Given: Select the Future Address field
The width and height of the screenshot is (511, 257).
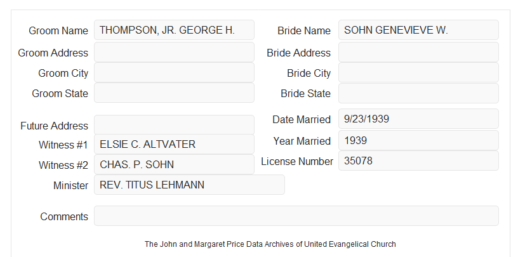Looking at the screenshot, I should pyautogui.click(x=174, y=125).
